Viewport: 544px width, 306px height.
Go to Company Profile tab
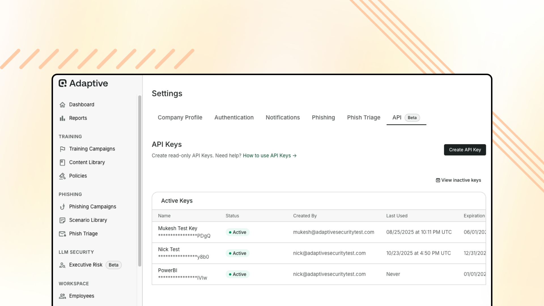[x=180, y=118]
